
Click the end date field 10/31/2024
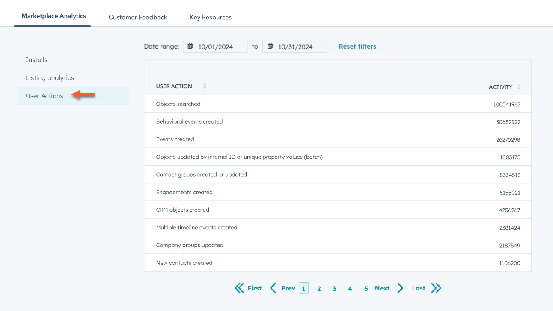pos(295,47)
